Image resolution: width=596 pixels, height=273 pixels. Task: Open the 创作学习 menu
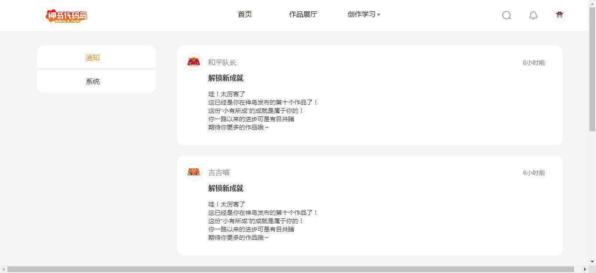(362, 14)
